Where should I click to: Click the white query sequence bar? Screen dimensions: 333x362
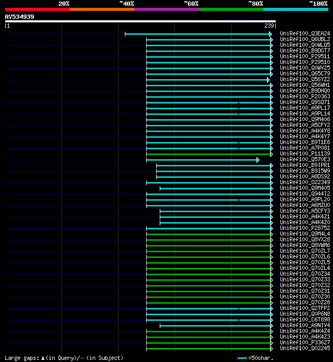(140, 21)
